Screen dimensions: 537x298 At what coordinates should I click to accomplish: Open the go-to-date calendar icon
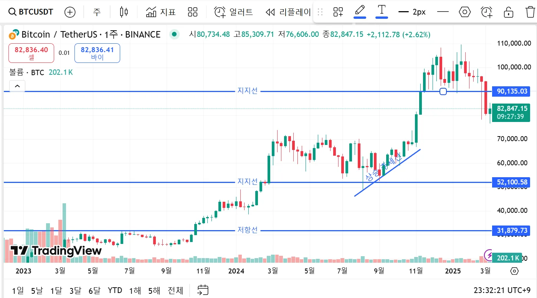click(203, 290)
